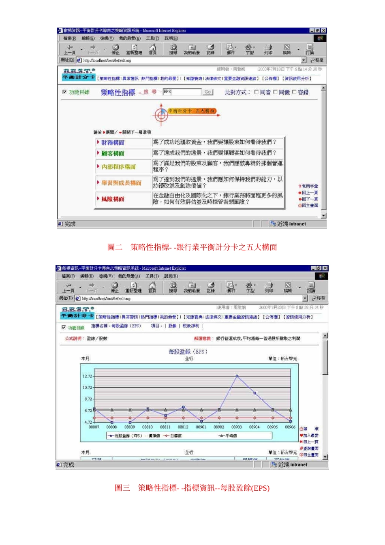Enable 同音 matching checkbox
Viewport: 385px width, 545px height.
(x=257, y=92)
